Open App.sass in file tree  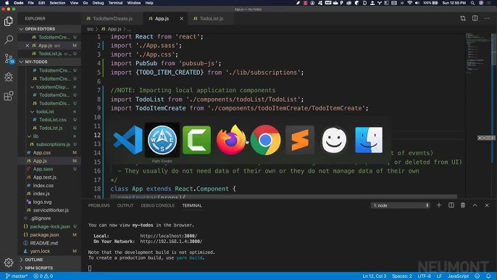[43, 169]
